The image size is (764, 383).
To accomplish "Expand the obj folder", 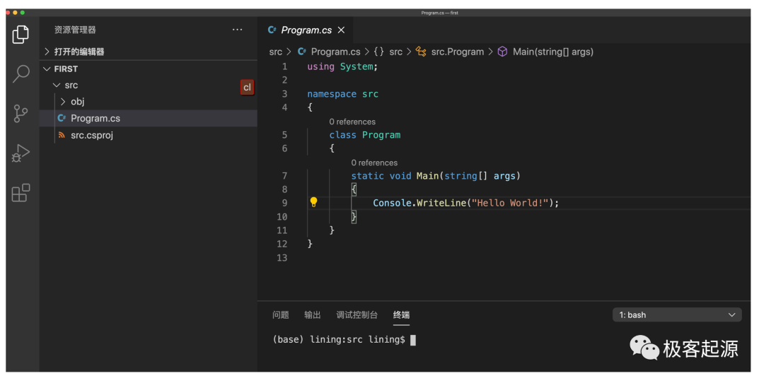I will click(x=76, y=102).
